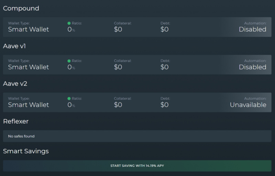This screenshot has width=275, height=176.
Task: Click the Compound debt $0 value
Action: [164, 30]
